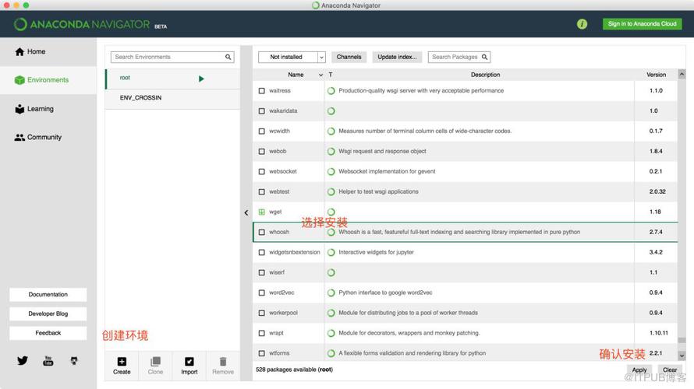Check the word2vec package checkbox
This screenshot has height=389, width=694.
[x=261, y=293]
